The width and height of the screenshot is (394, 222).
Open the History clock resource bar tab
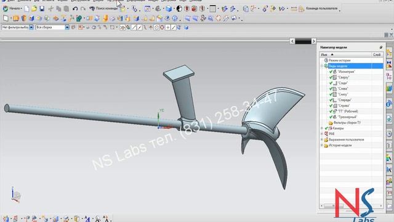[389, 134]
